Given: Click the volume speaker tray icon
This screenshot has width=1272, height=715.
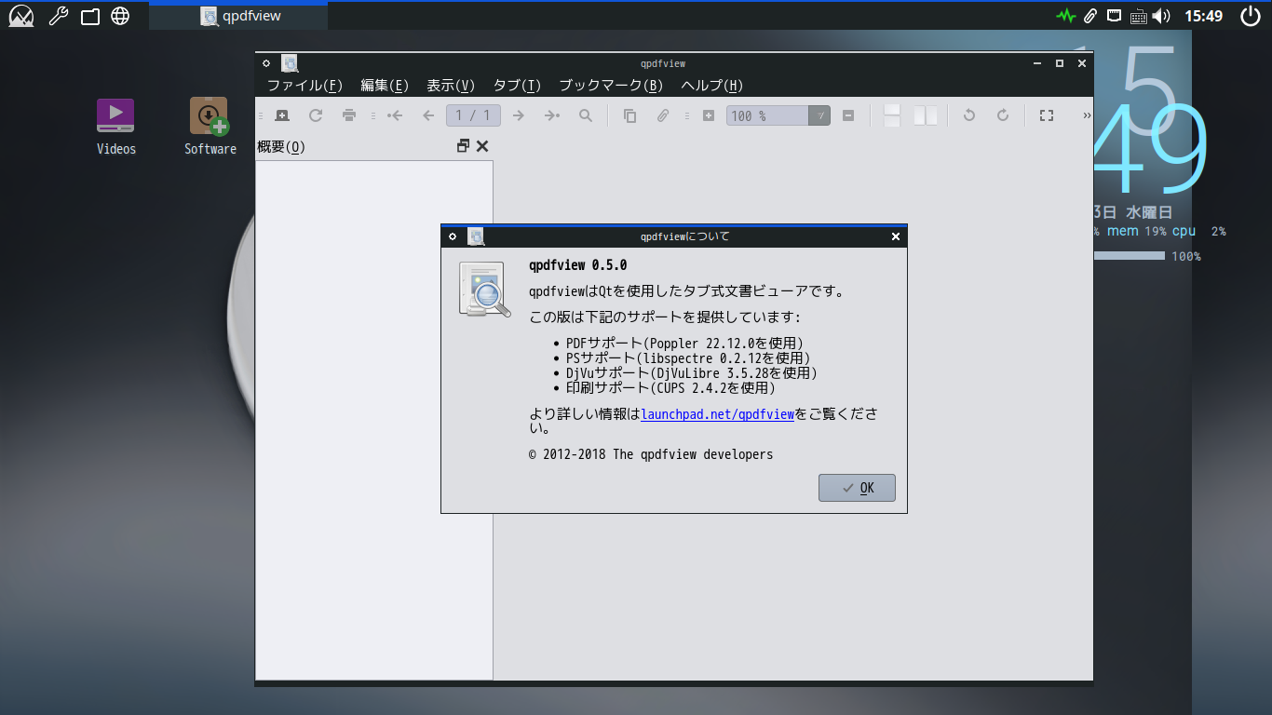Looking at the screenshot, I should (x=1161, y=16).
